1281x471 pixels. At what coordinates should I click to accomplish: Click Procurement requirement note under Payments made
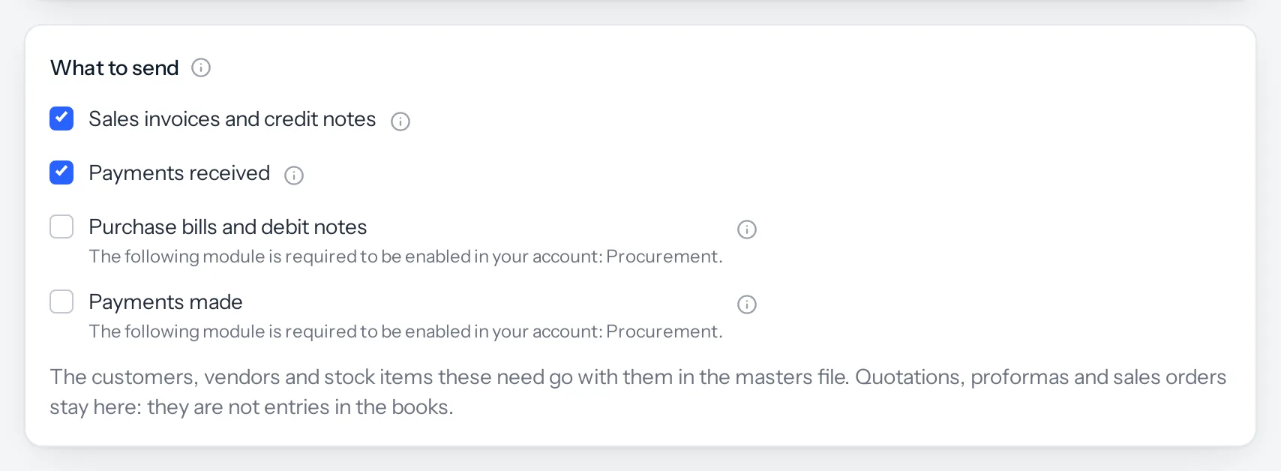click(406, 331)
